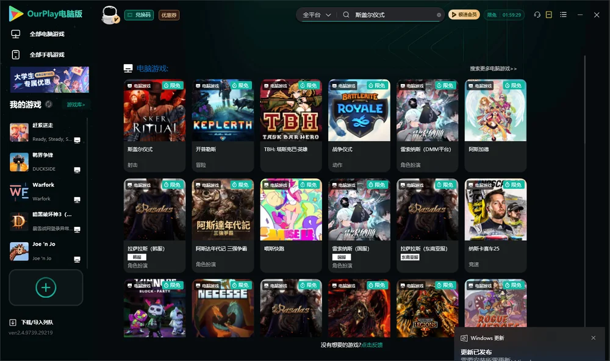This screenshot has height=361, width=610.
Task: Open the 拉萨拉斯 (东南亚服) card
Action: point(427,225)
